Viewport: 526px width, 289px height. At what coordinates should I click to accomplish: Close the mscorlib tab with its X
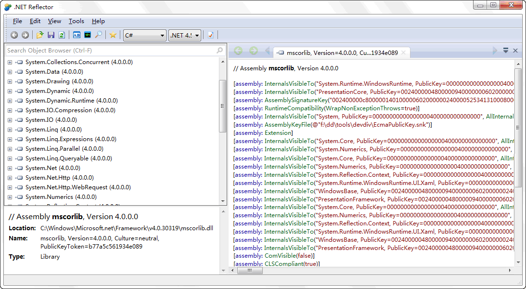click(x=403, y=53)
